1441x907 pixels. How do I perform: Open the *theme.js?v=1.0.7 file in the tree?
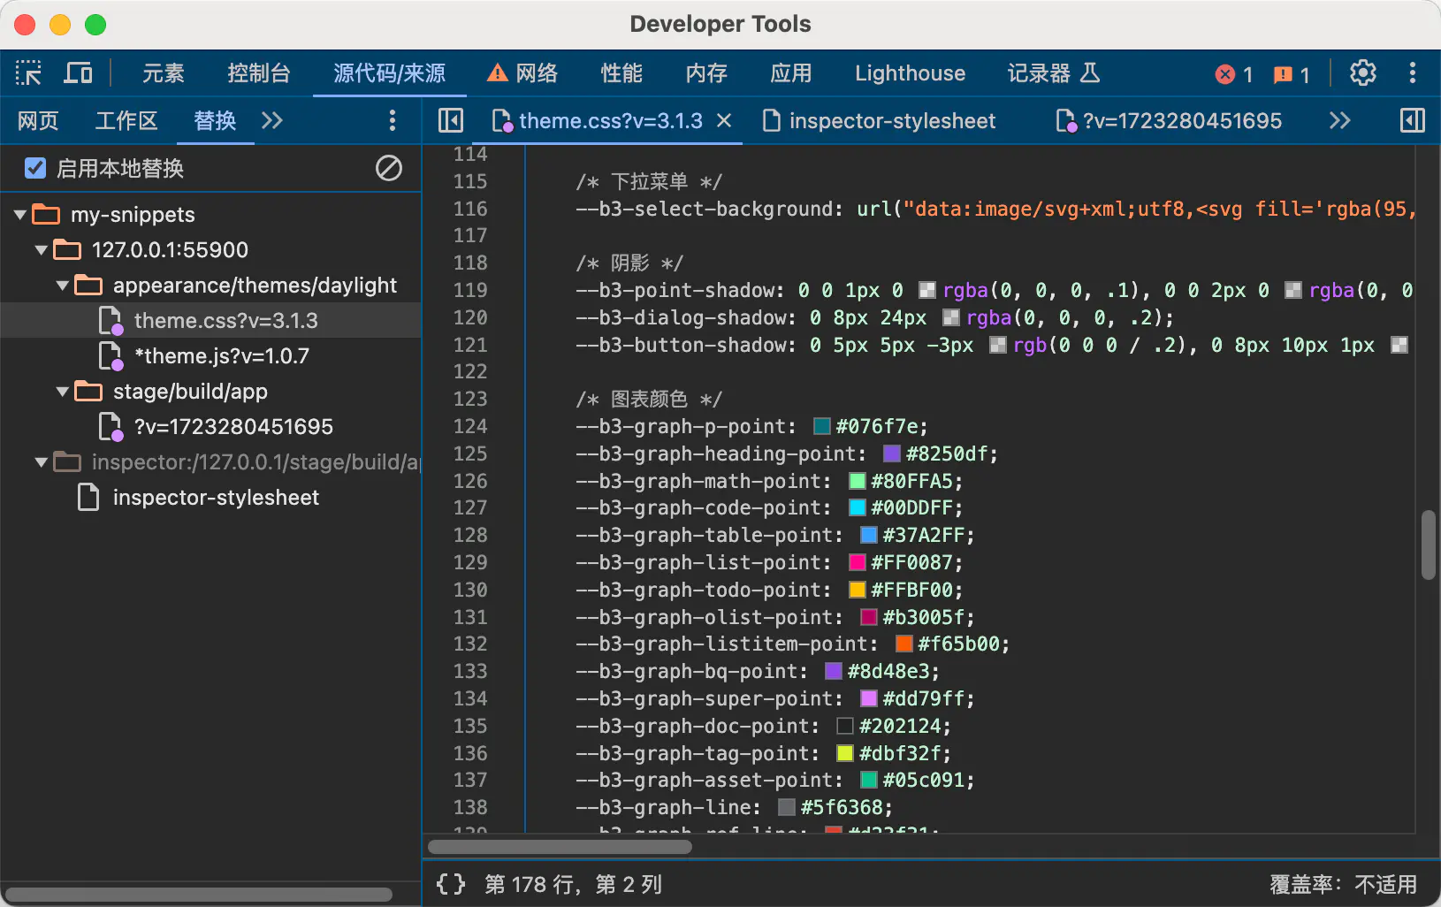coord(221,356)
